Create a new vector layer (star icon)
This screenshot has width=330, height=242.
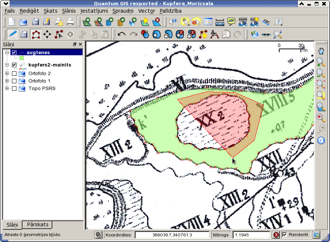(145, 22)
